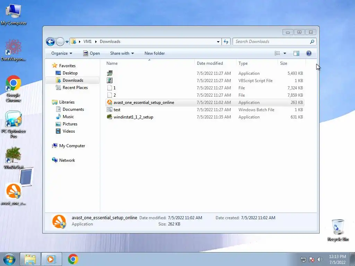This screenshot has width=355, height=266.
Task: Open the Share with menu
Action: 122,53
